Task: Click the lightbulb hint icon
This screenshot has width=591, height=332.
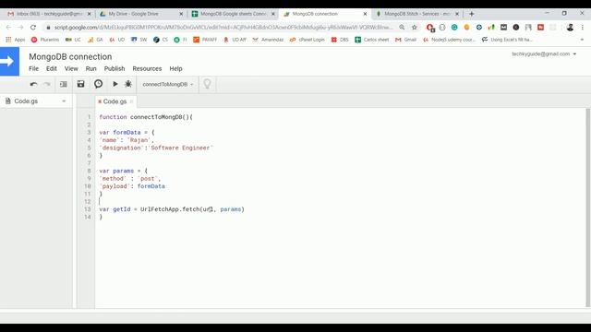Action: 207,84
